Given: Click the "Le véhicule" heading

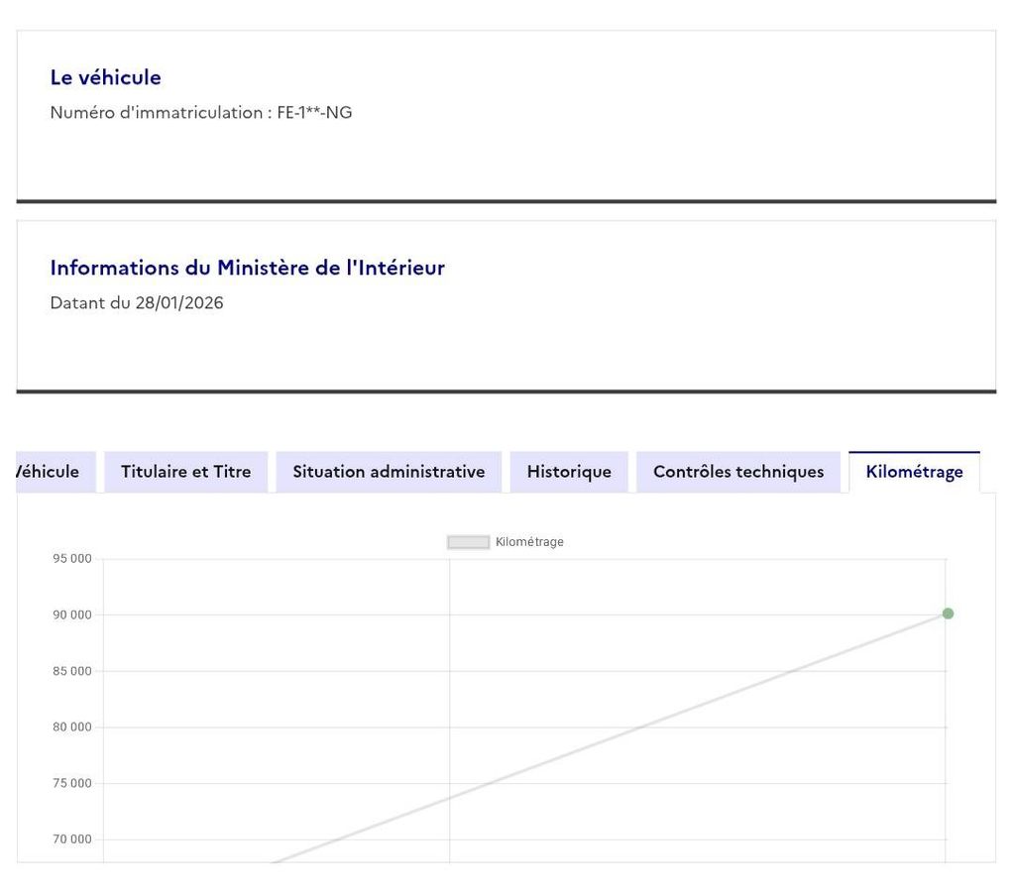Looking at the screenshot, I should coord(105,77).
